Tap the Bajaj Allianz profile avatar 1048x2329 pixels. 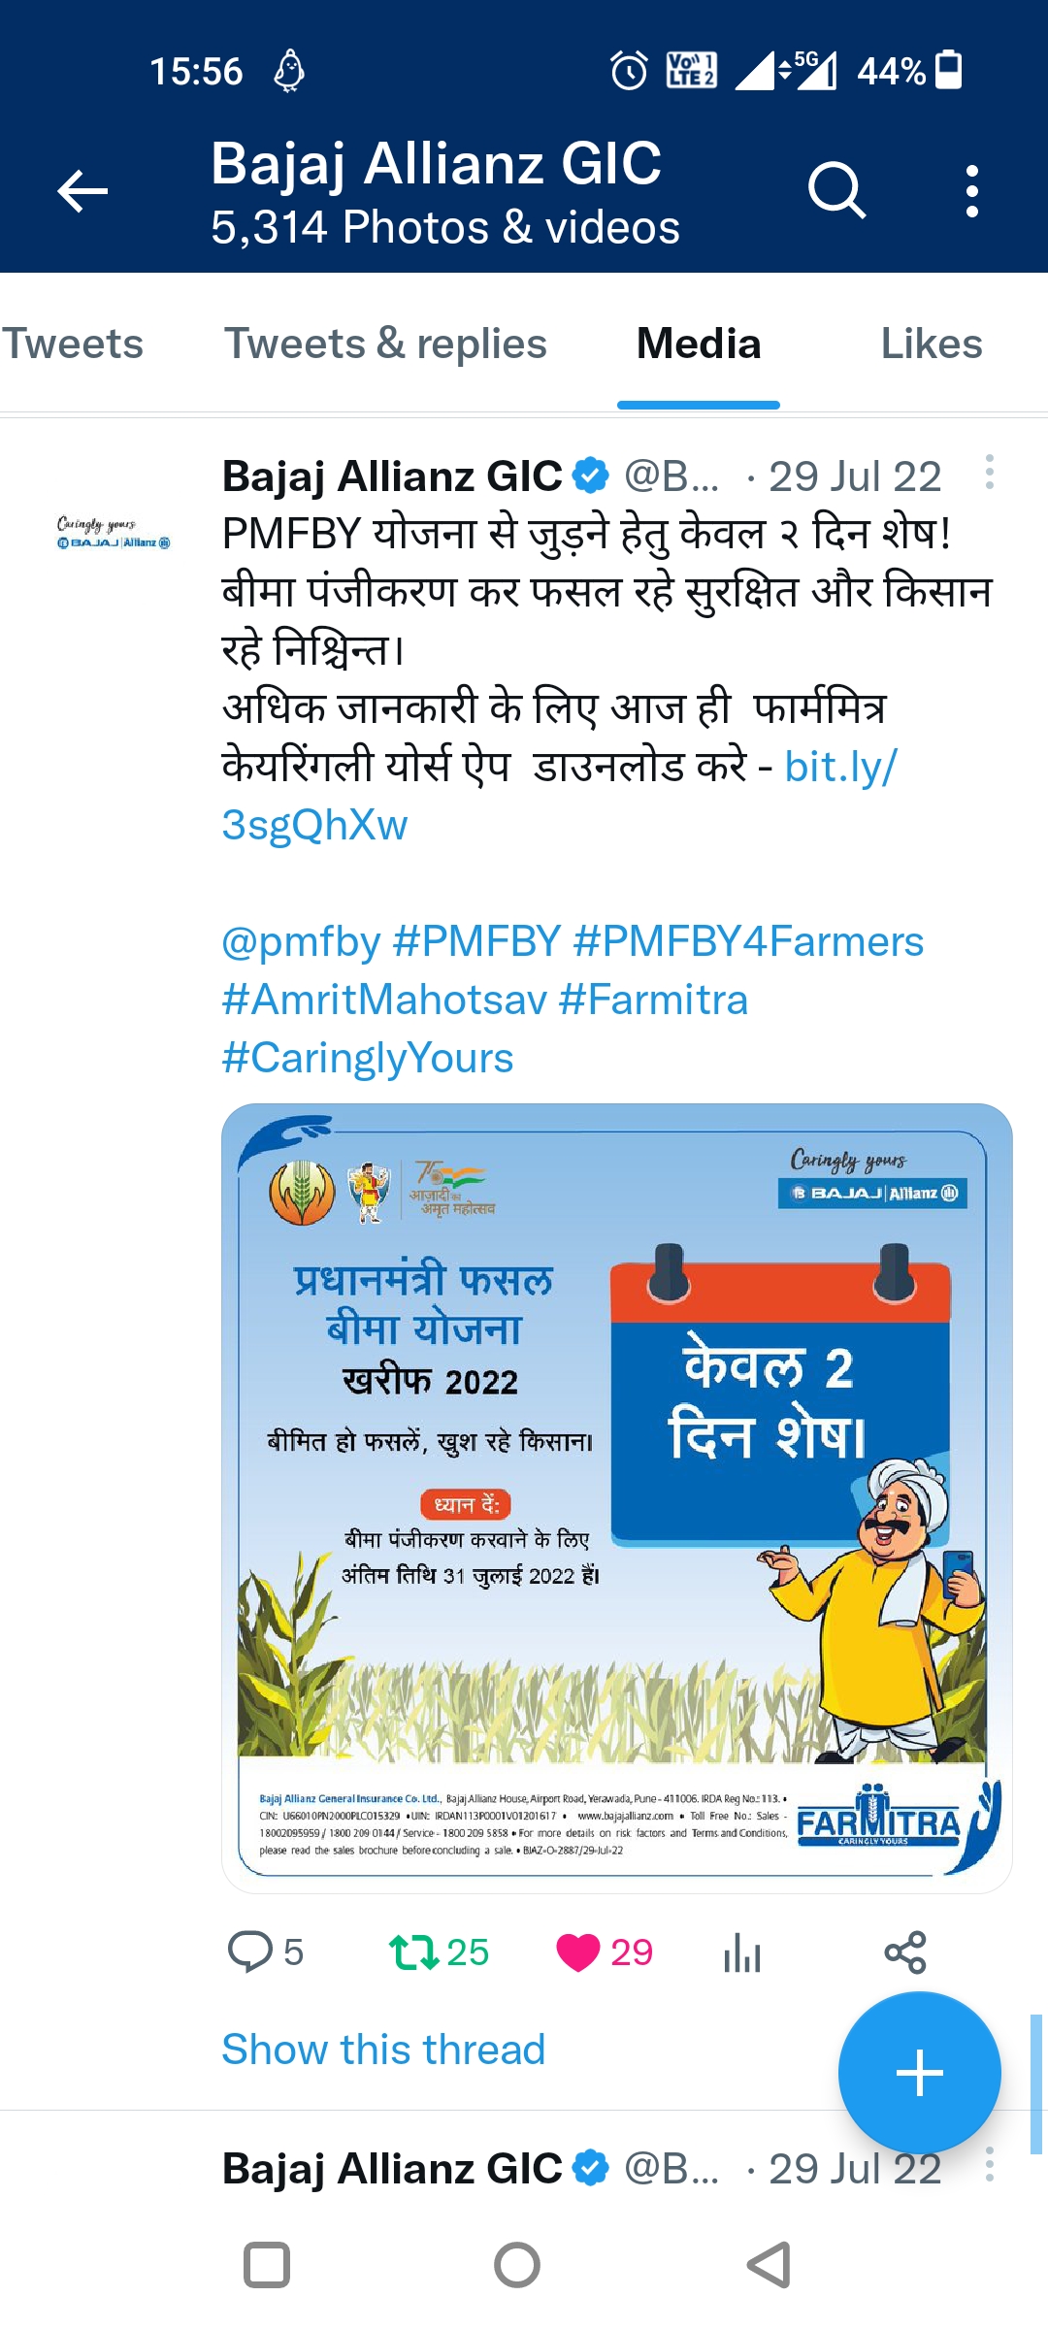(113, 534)
